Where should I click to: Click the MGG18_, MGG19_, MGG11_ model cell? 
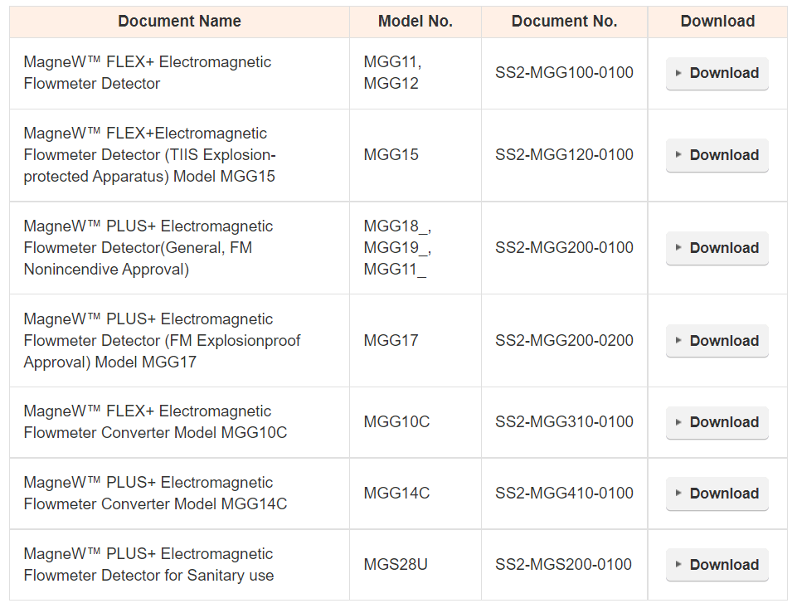[x=397, y=248]
